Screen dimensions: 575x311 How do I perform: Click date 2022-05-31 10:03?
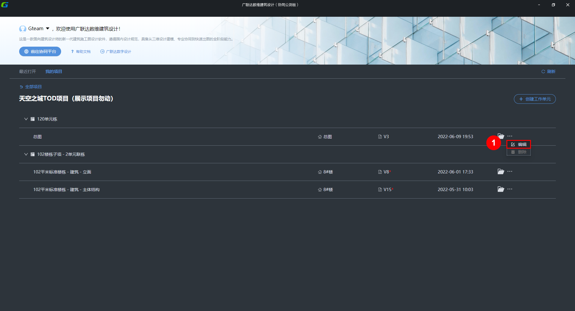[456, 190]
